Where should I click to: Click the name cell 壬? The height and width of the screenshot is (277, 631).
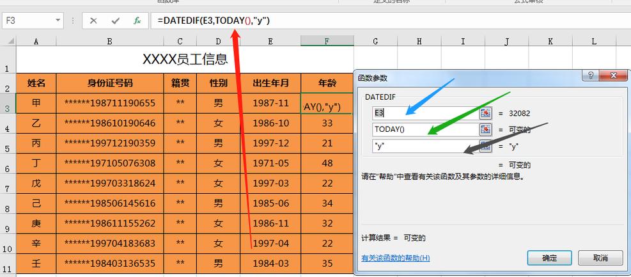pyautogui.click(x=36, y=264)
